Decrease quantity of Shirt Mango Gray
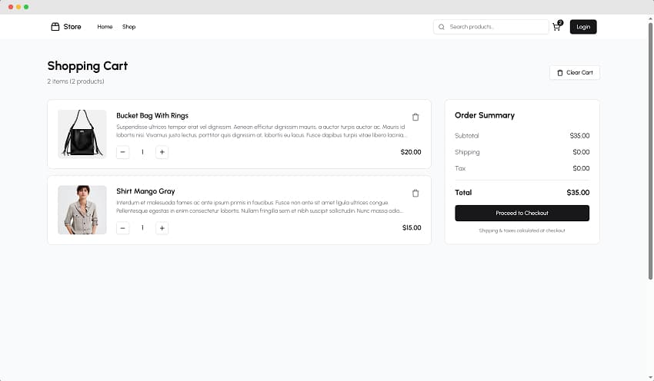Viewport: 654px width, 381px height. point(122,228)
